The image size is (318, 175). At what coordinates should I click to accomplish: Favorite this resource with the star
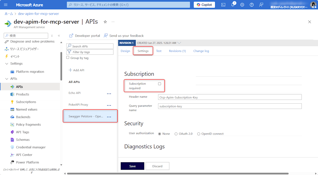[105, 22]
